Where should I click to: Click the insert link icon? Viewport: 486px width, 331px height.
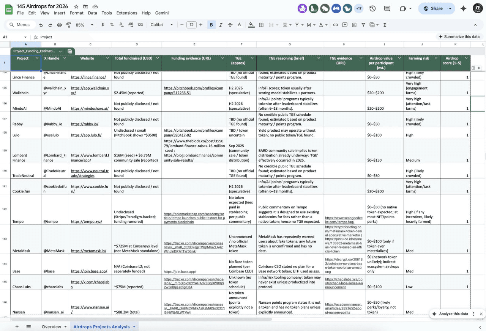(x=335, y=25)
